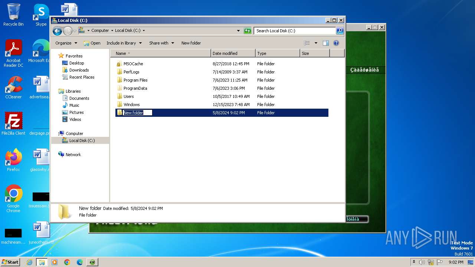Open Internet Explorer from the taskbar
Image resolution: width=475 pixels, height=267 pixels.
pyautogui.click(x=29, y=262)
